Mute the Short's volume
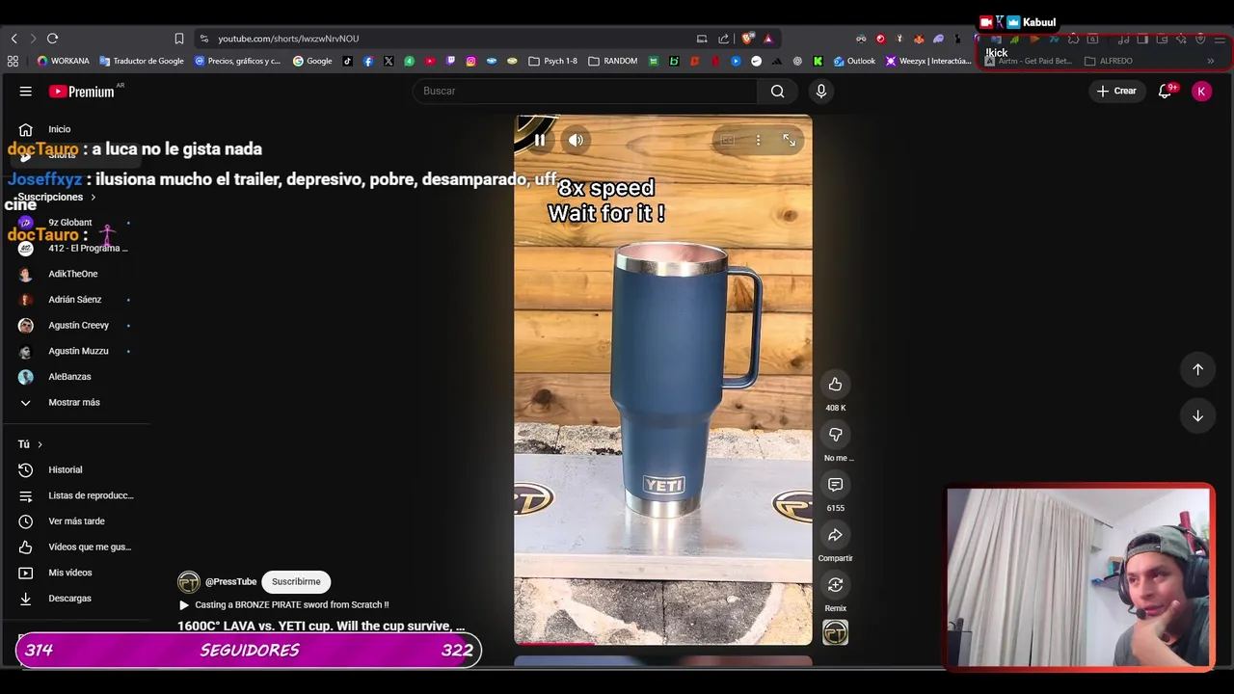The image size is (1234, 694). point(576,141)
